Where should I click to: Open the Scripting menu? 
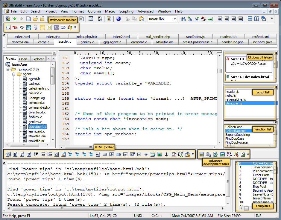126,11
